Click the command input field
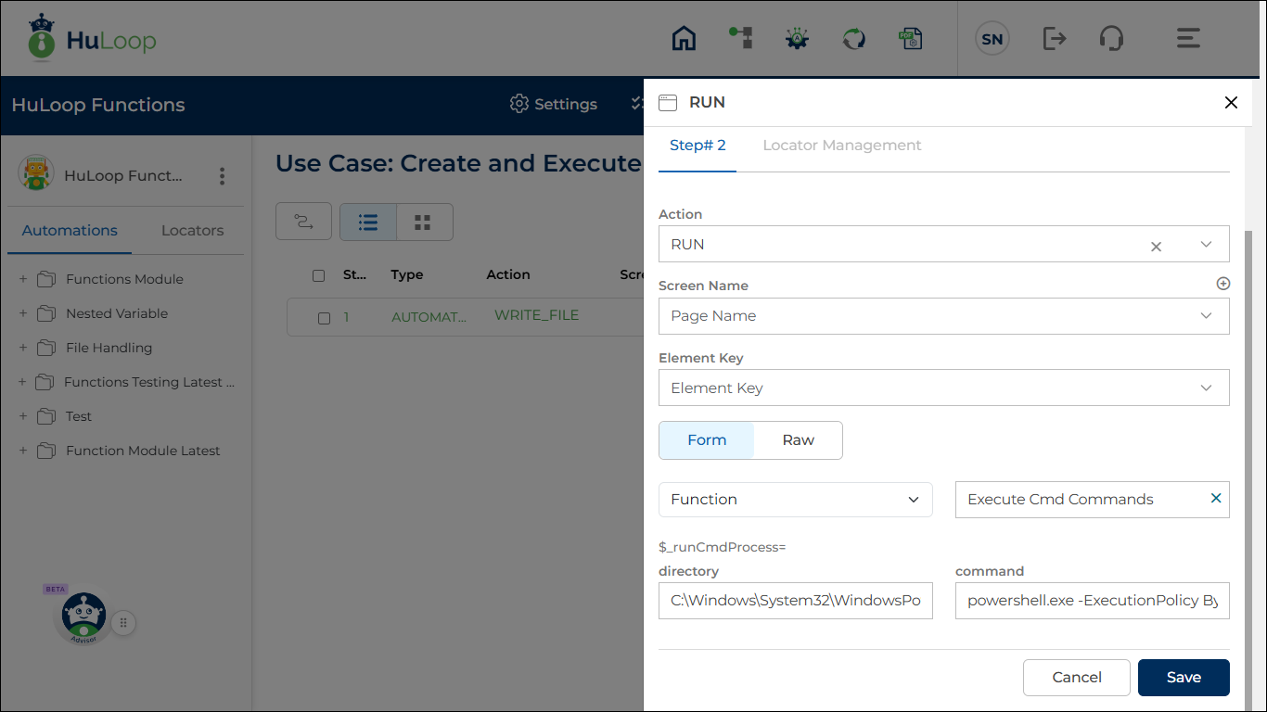 [x=1092, y=601]
